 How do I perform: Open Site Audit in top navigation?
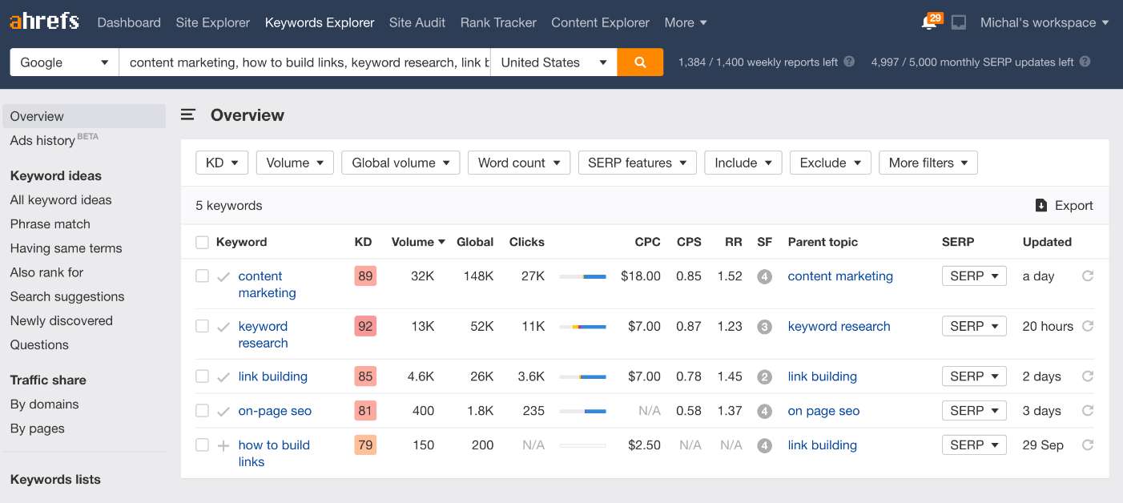pos(417,22)
